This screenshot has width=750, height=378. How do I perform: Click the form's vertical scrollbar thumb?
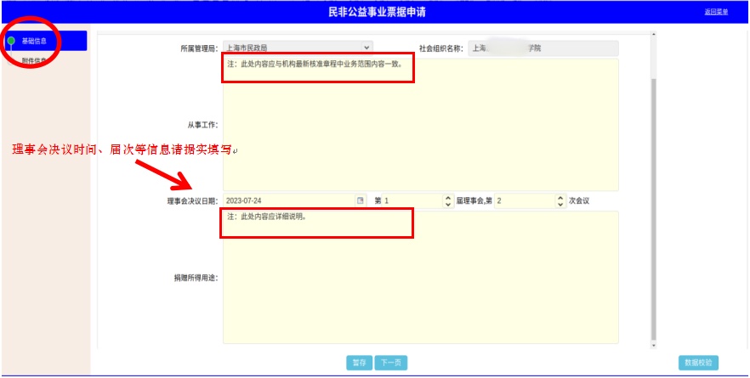653,208
